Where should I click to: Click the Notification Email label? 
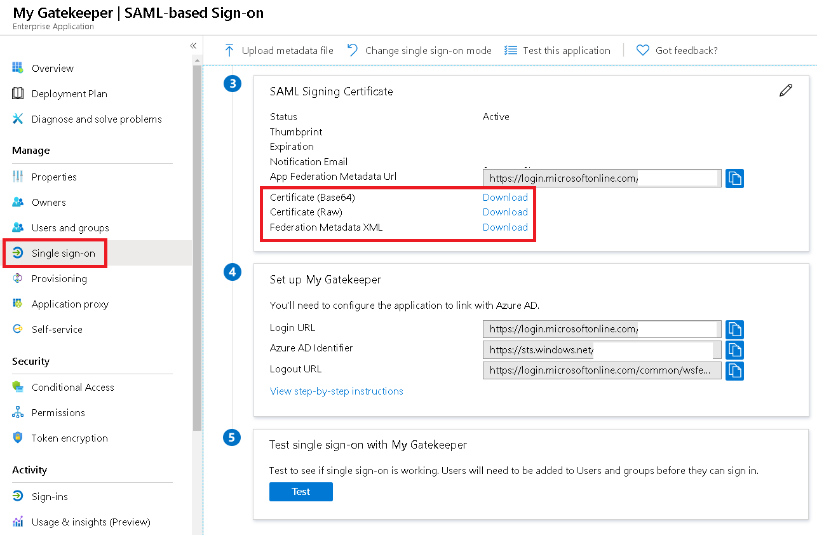pyautogui.click(x=309, y=161)
